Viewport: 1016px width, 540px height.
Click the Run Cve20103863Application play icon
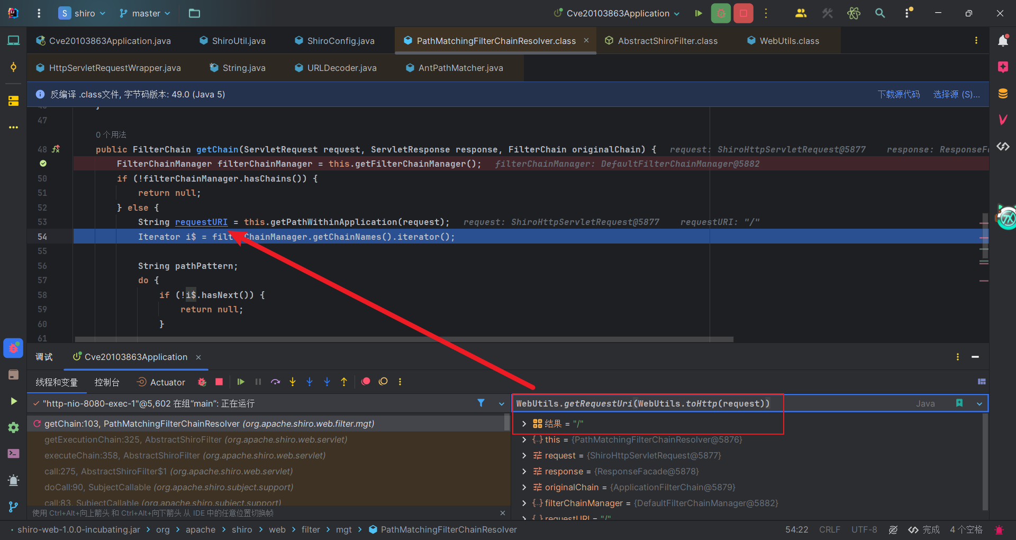pos(698,13)
